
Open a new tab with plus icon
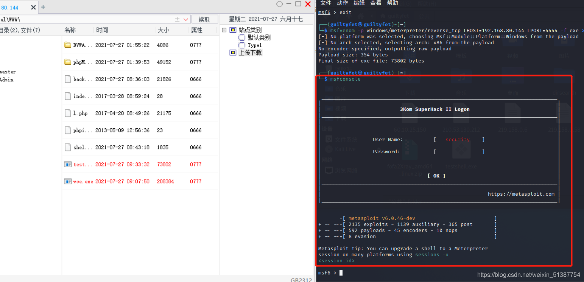point(43,7)
